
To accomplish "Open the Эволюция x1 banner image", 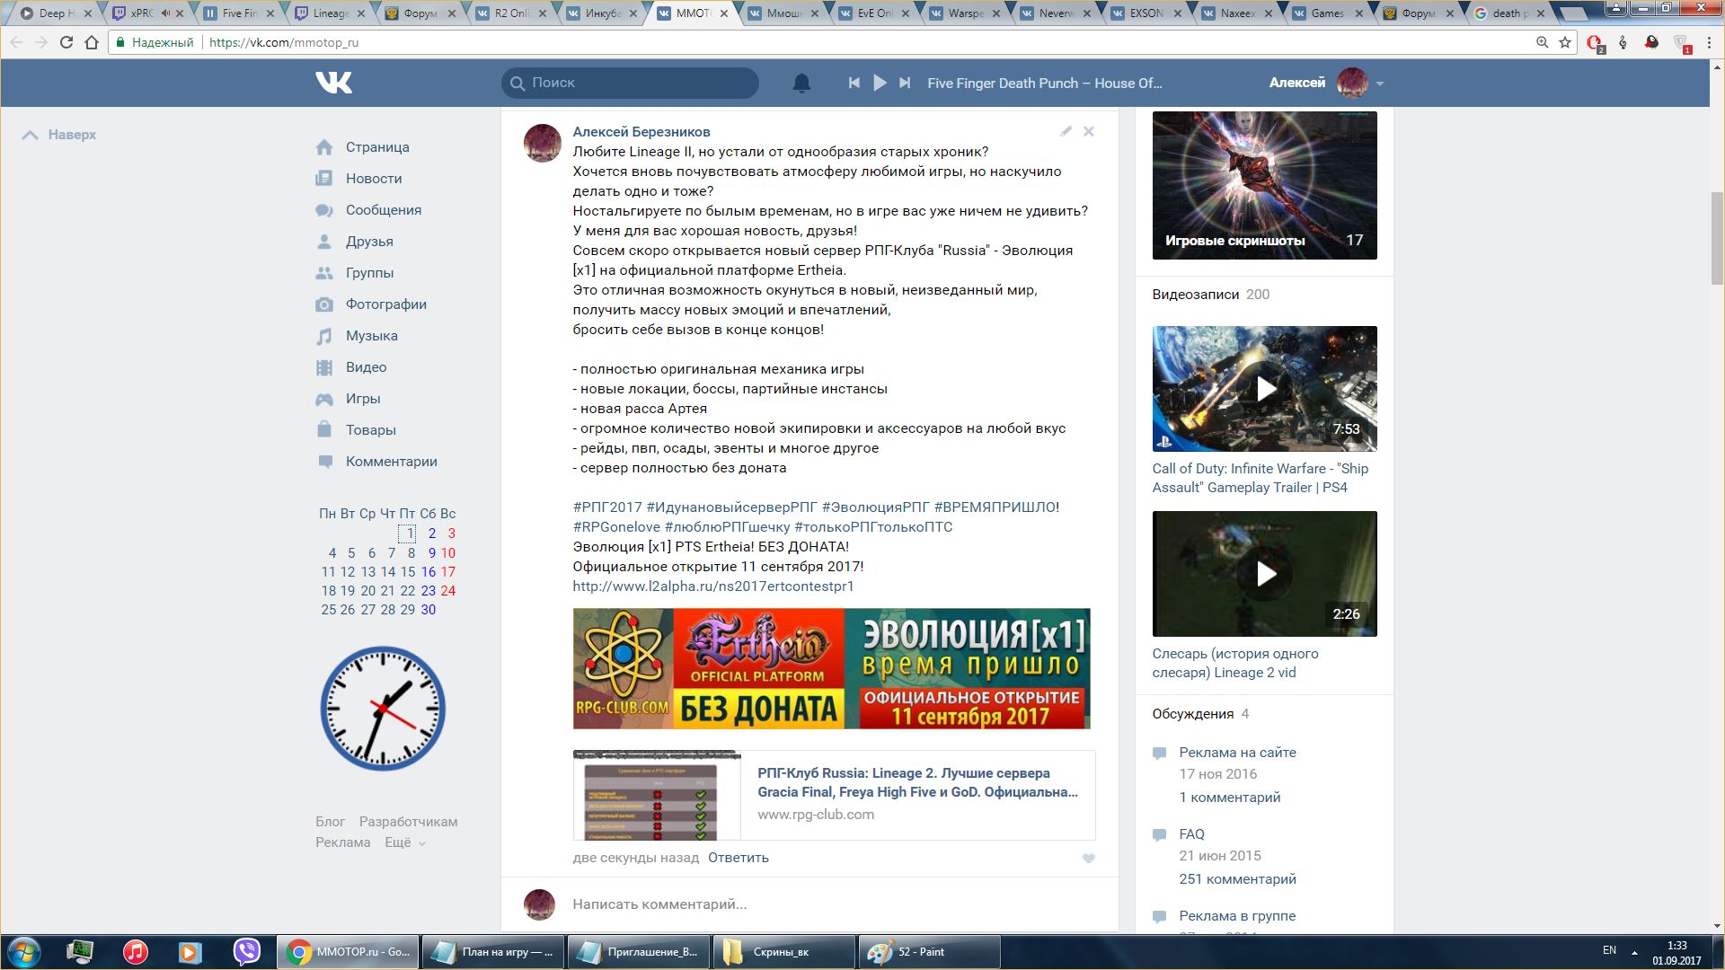I will tap(831, 668).
